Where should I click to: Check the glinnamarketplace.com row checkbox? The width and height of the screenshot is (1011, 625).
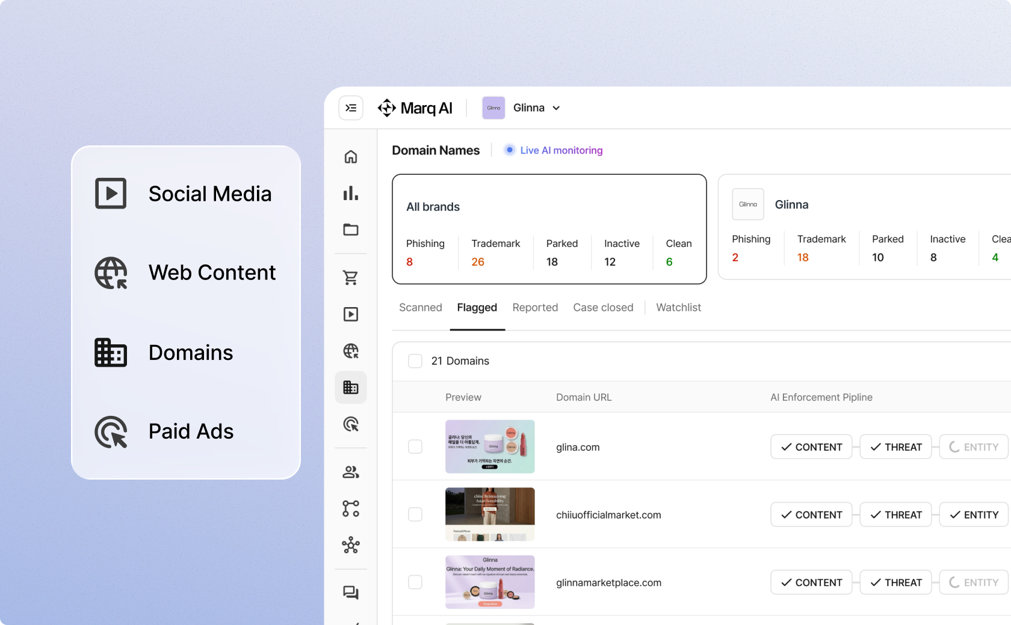[415, 582]
